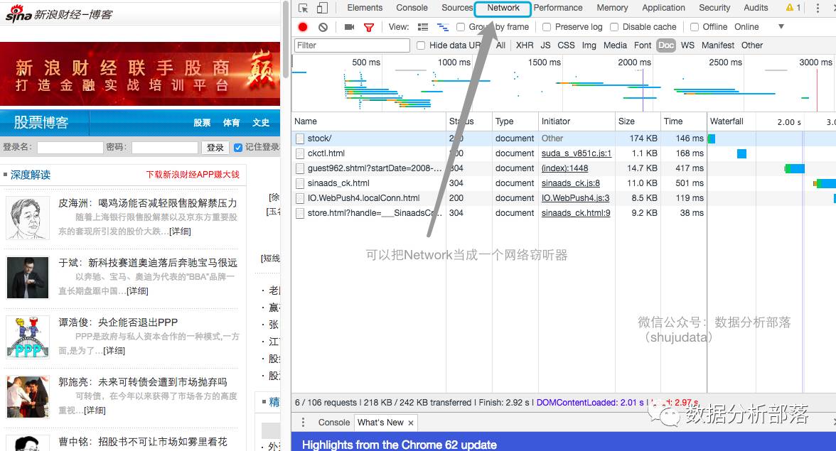Toggle the device toolbar icon

pos(322,8)
